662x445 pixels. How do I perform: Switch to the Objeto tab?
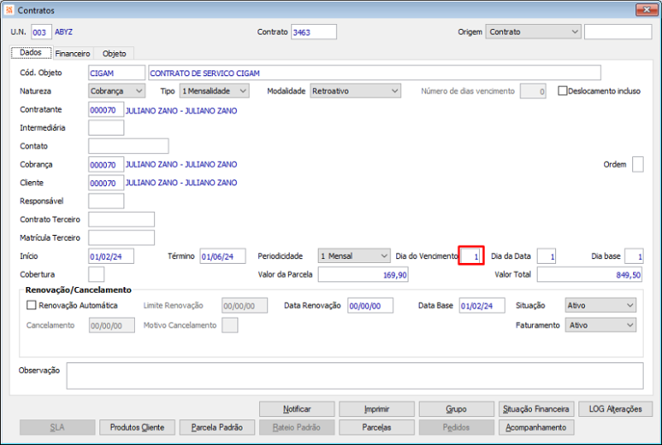pyautogui.click(x=114, y=54)
